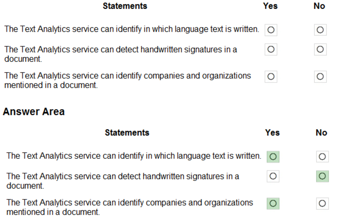Click highlighted Yes for companies and organizations, Answer Area

(273, 203)
